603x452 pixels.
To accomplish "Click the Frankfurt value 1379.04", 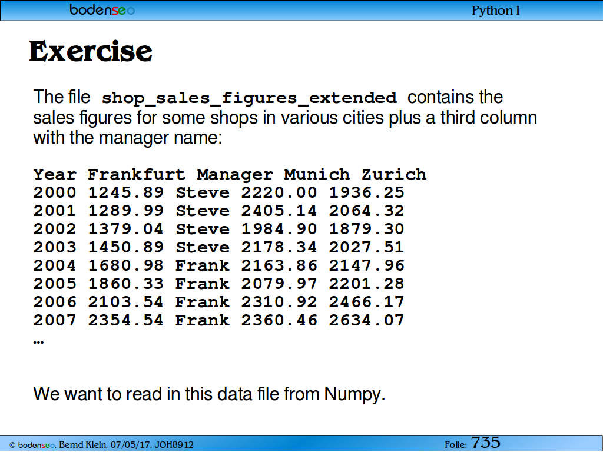I will coord(126,229).
